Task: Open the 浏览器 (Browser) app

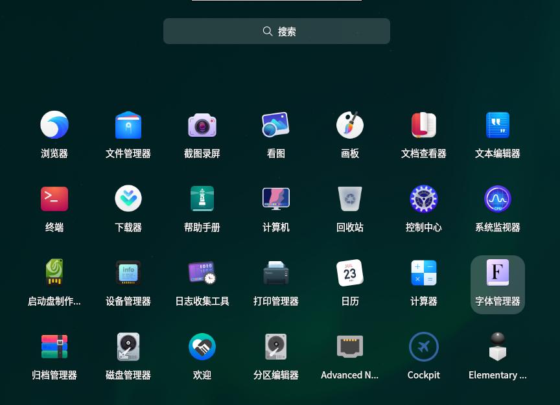Action: point(54,125)
